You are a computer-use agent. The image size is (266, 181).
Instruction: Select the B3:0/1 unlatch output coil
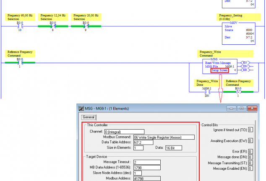click(238, 92)
